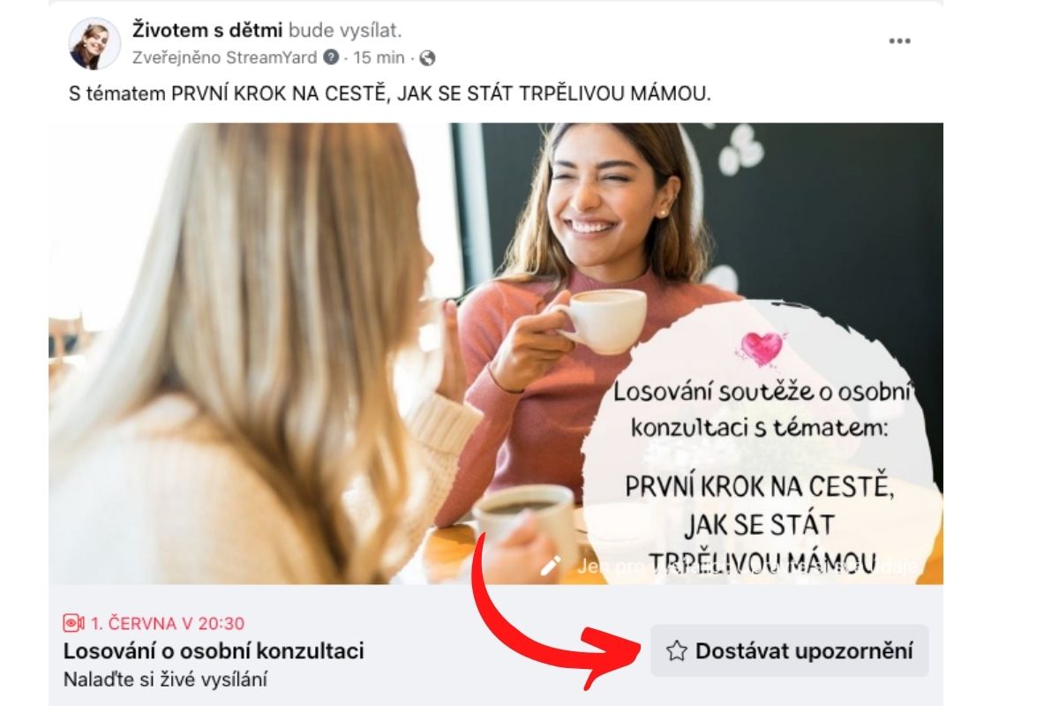Click the pencil edit icon on the cover image
Viewport: 1059px width, 706px height.
tap(551, 566)
